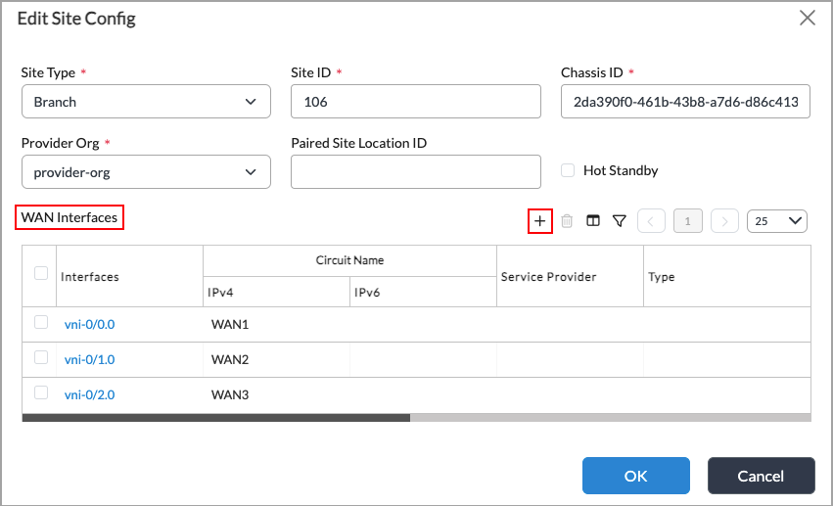This screenshot has height=506, width=833.
Task: Click the Site ID input field
Action: pyautogui.click(x=416, y=102)
